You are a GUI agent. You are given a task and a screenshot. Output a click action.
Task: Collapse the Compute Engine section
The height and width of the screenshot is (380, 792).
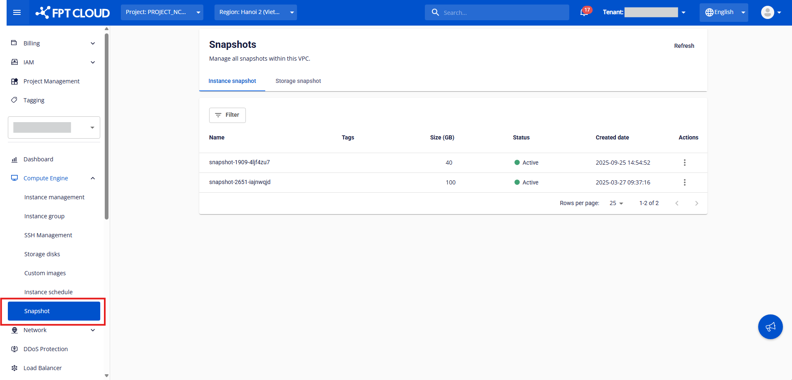pyautogui.click(x=93, y=178)
